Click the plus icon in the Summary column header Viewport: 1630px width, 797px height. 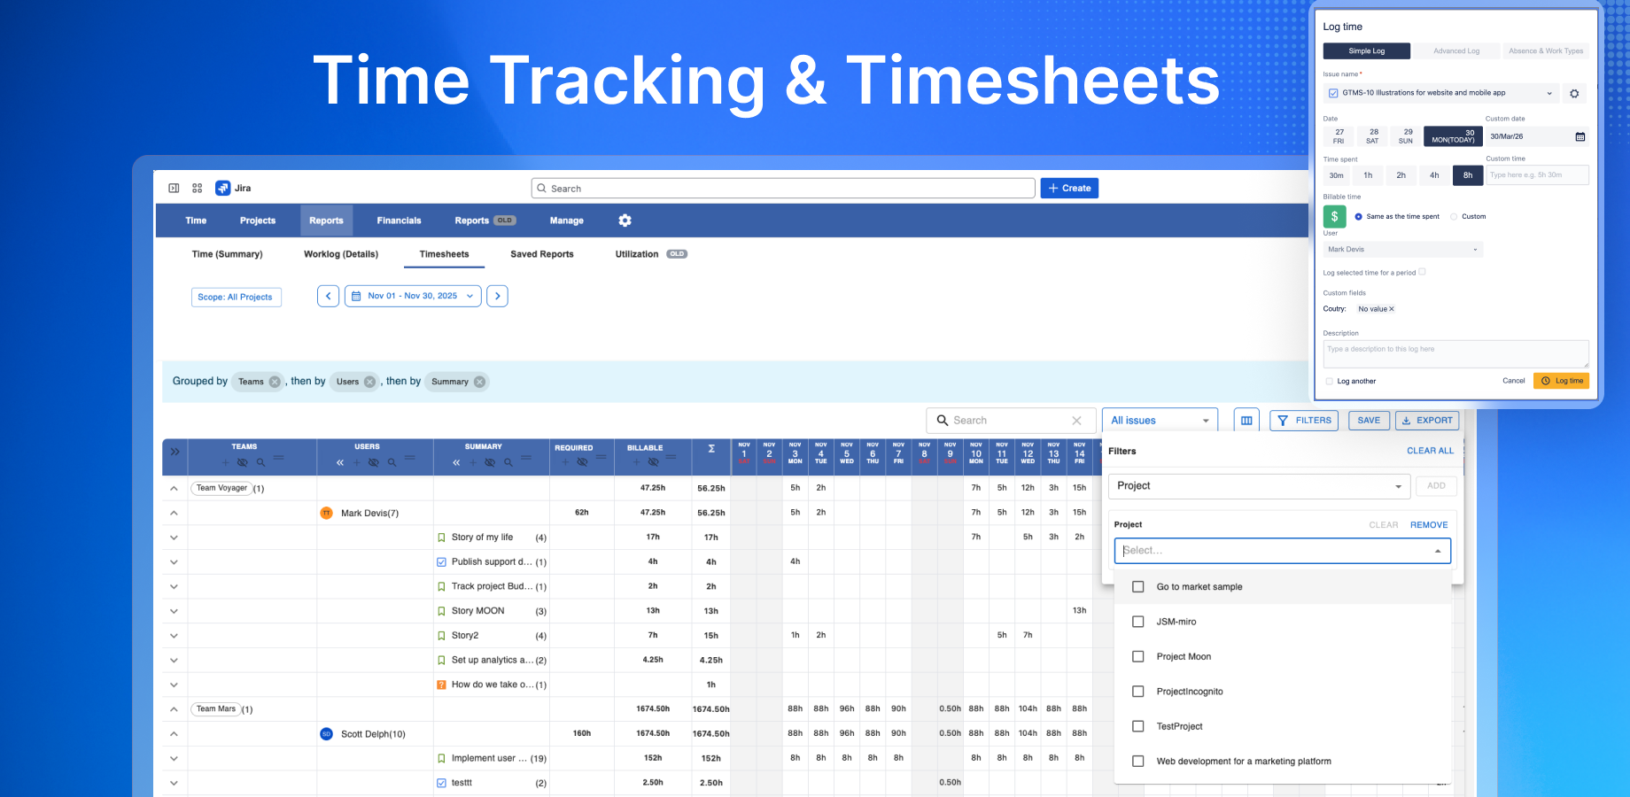coord(473,461)
